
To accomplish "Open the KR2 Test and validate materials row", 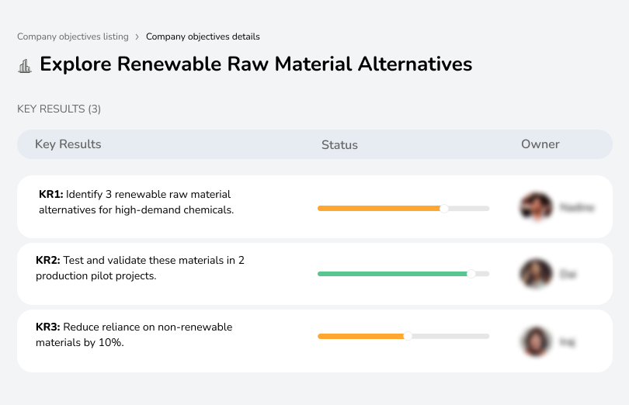I will pos(314,274).
